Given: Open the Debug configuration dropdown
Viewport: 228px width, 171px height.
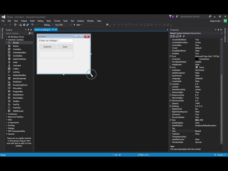Looking at the screenshot, I should [48, 25].
